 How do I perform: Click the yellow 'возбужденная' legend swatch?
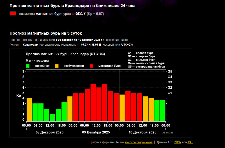click(x=57, y=66)
